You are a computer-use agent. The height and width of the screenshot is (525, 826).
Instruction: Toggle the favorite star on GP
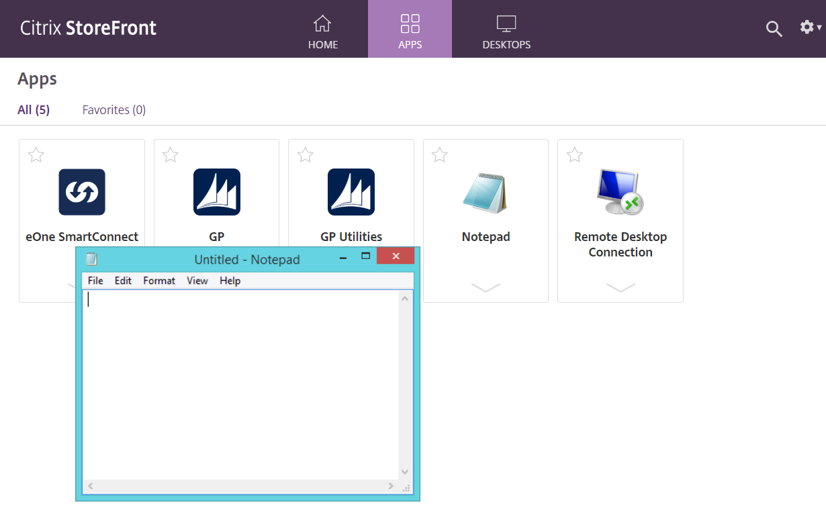coord(171,155)
